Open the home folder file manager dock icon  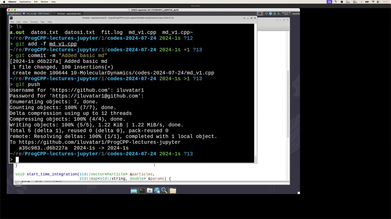(x=150, y=190)
